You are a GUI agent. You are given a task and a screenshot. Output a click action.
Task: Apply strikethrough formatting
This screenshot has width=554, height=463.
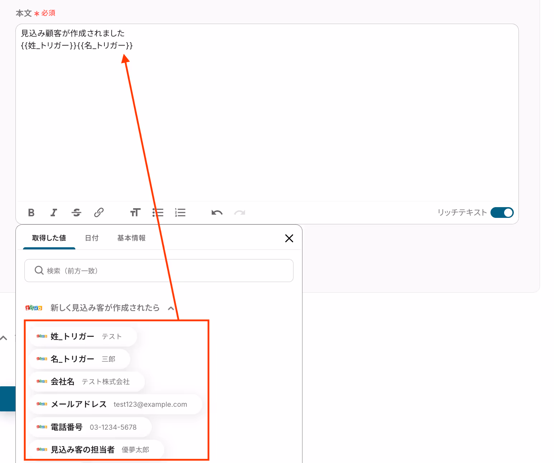pos(76,213)
